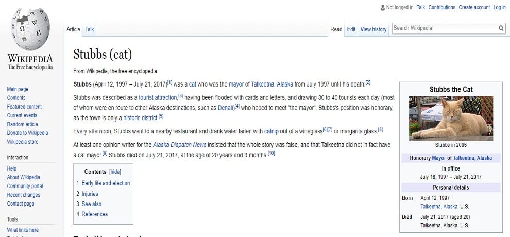The width and height of the screenshot is (510, 237).
Task: Open tourist attraction link
Action: coord(158,97)
